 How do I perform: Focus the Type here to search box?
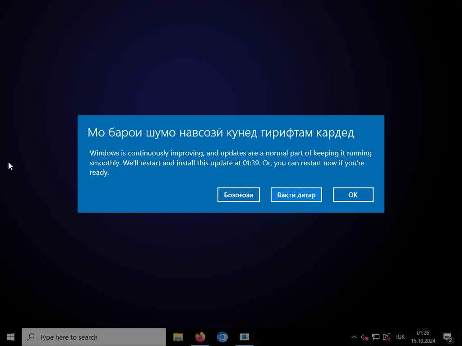(x=94, y=337)
